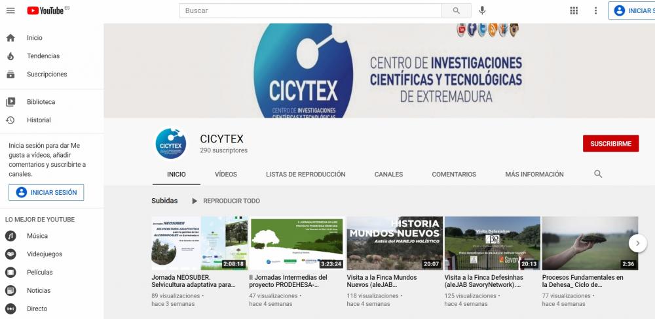Click the Biblioteca icon
This screenshot has height=319, width=655.
10,102
